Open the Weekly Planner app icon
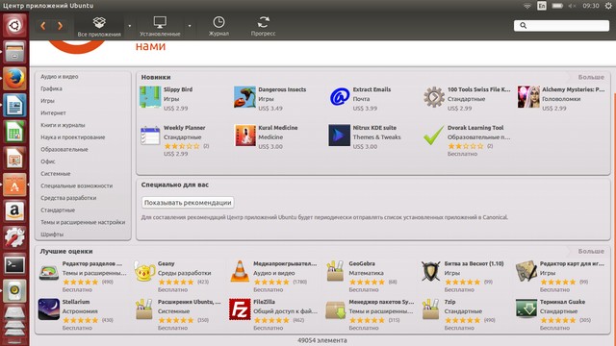Image resolution: width=616 pixels, height=346 pixels. [x=150, y=136]
